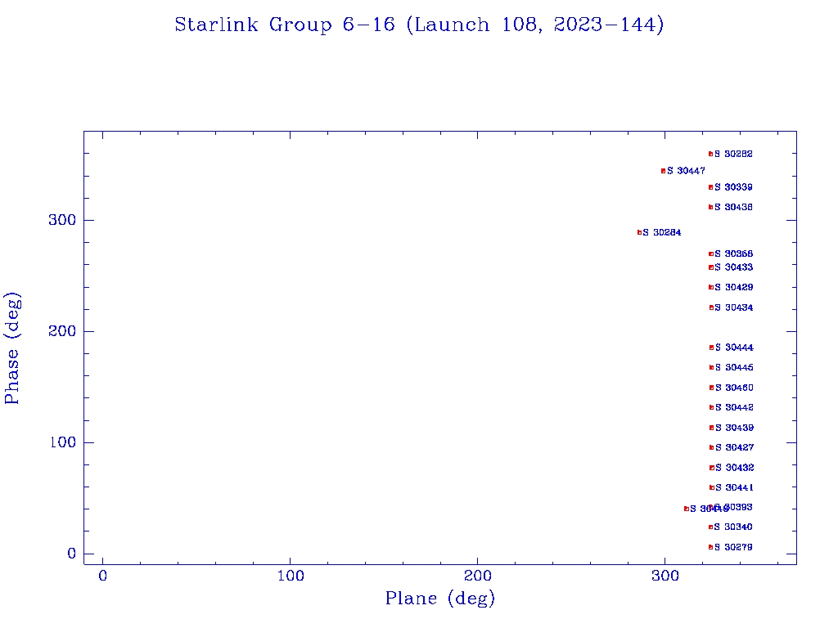Click the S 30441 satellite label
838x628 pixels.
[x=734, y=487]
